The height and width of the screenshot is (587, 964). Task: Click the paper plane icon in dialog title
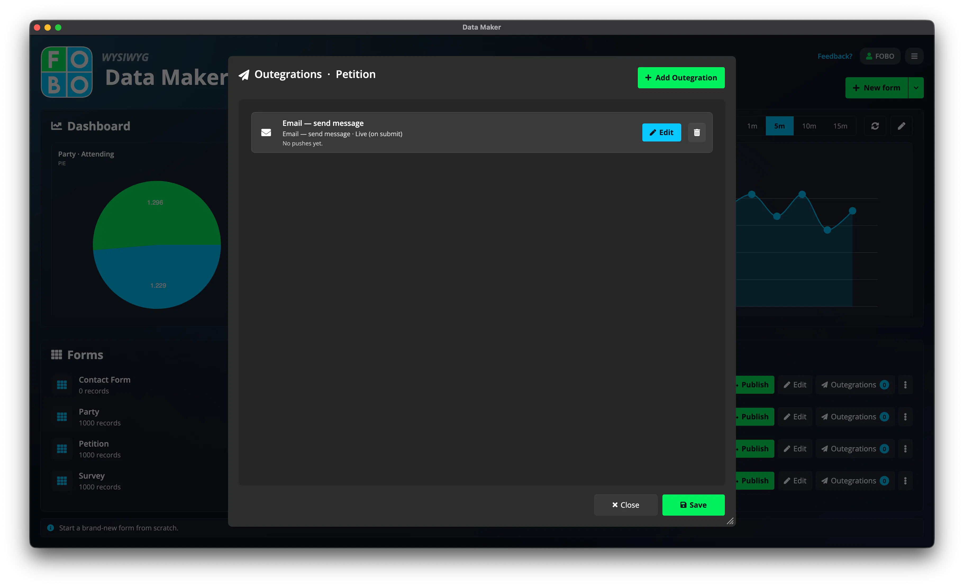click(244, 75)
